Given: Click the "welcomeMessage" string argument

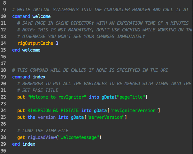Looking at the screenshot, I should (79, 137).
